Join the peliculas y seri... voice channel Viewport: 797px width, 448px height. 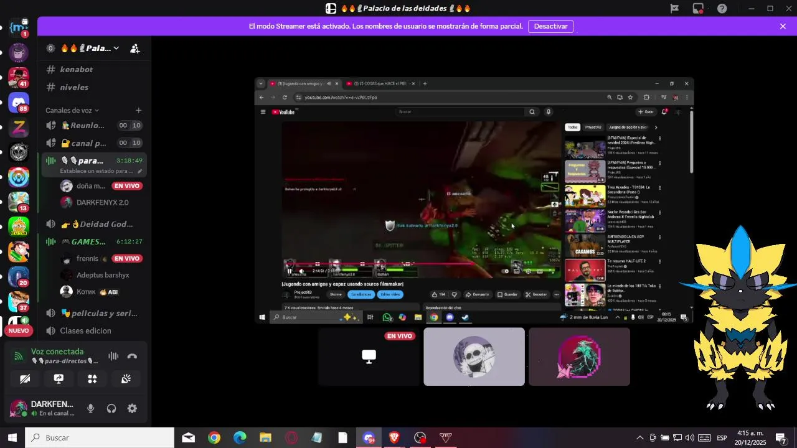click(94, 313)
